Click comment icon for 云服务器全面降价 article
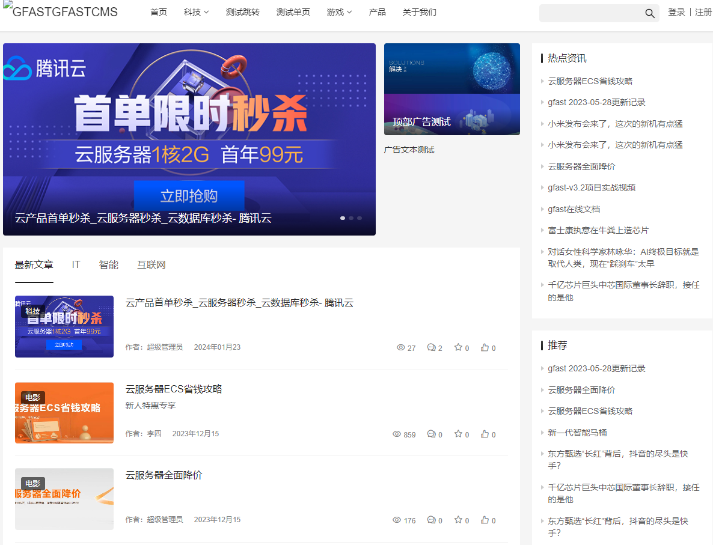This screenshot has width=713, height=545. point(432,520)
